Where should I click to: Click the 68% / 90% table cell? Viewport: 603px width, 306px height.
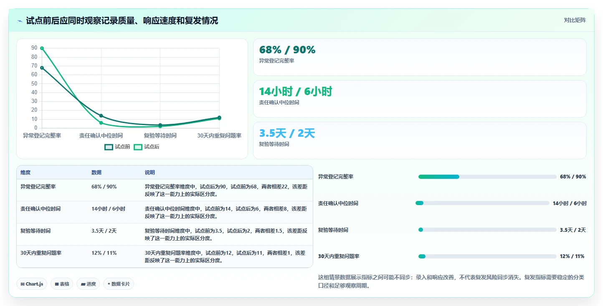(114, 190)
